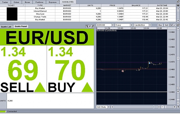Image resolution: width=180 pixels, height=115 pixels.
Task: Click the SELL price 69 box
Action: (23, 69)
